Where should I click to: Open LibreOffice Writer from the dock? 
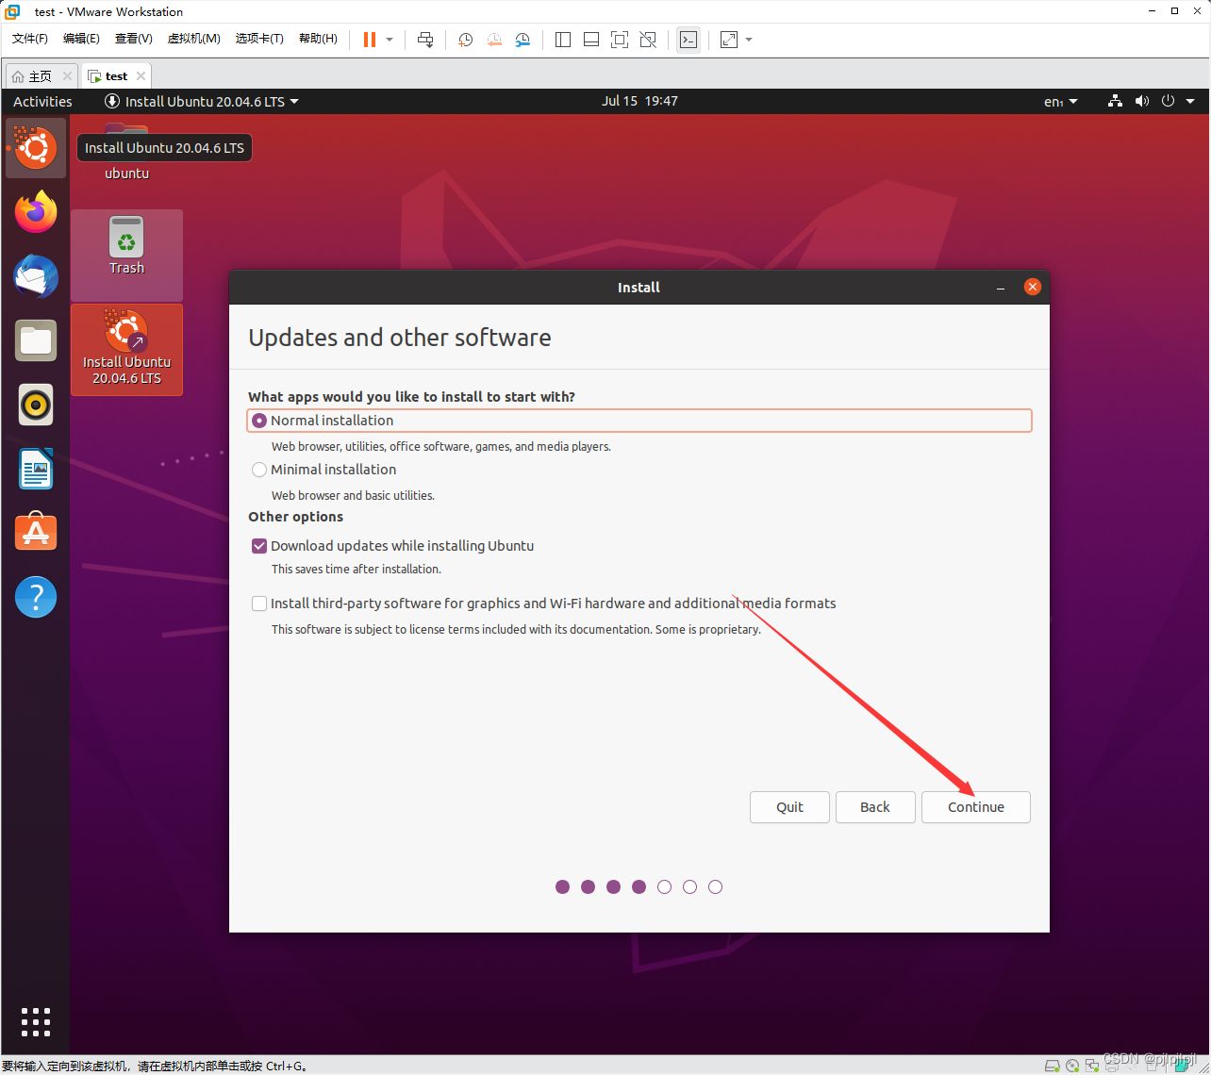(x=36, y=469)
